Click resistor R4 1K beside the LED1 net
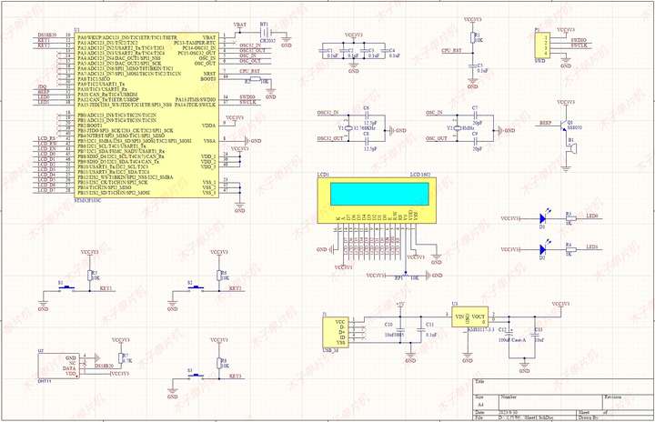Screen dimensions: 655x422 (x=570, y=250)
